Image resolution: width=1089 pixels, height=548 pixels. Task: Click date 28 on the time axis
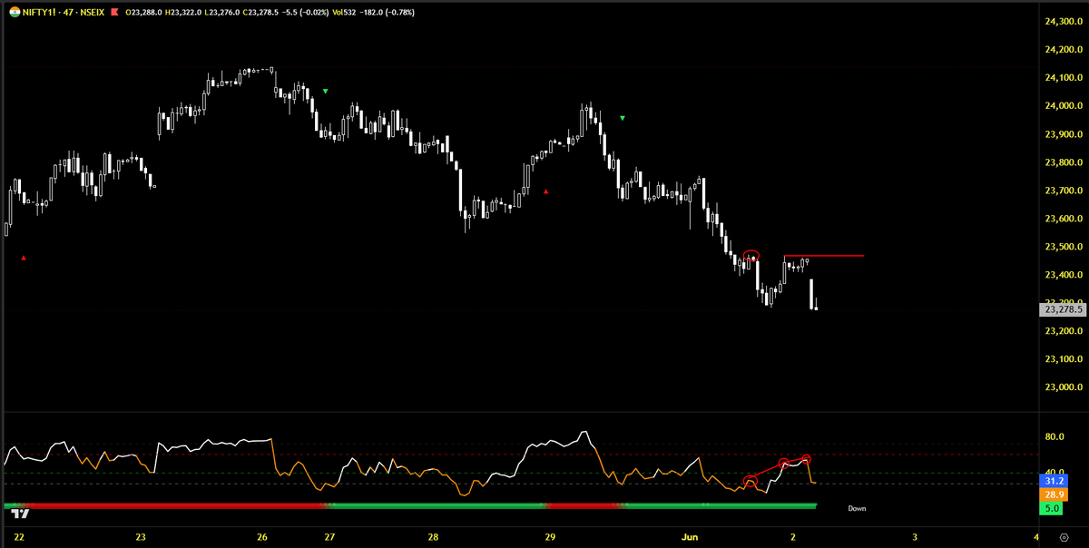(434, 538)
